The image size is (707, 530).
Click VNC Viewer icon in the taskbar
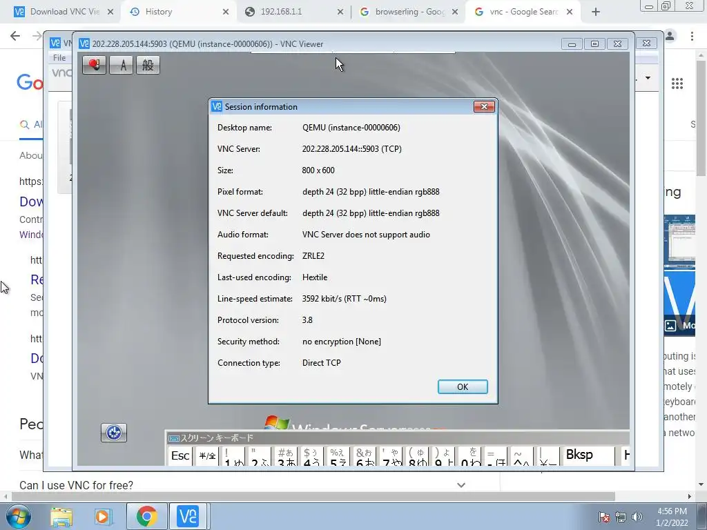[188, 516]
